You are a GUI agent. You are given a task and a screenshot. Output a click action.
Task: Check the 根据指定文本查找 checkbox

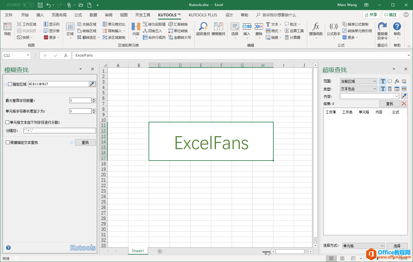[8, 142]
